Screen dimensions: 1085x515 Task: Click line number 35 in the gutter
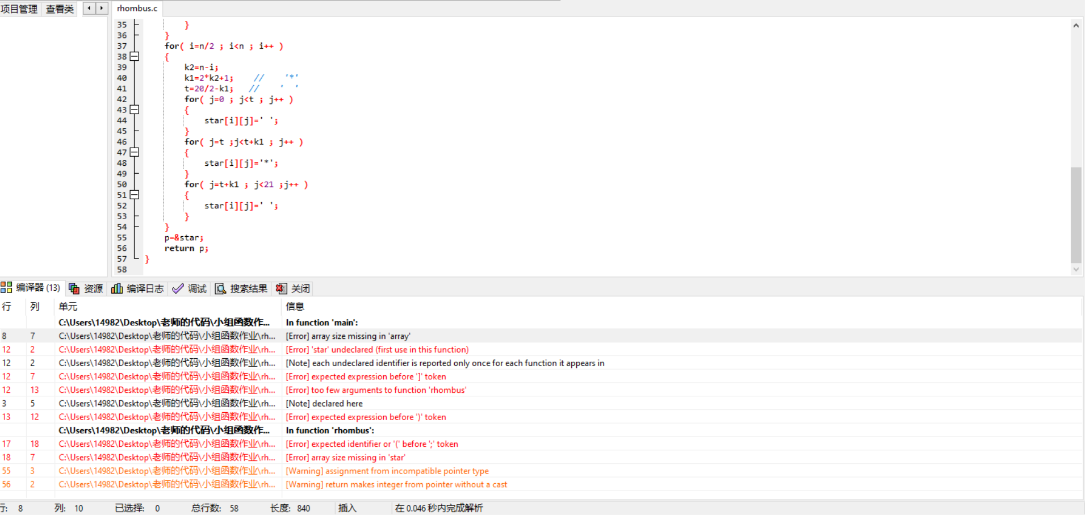pos(122,25)
